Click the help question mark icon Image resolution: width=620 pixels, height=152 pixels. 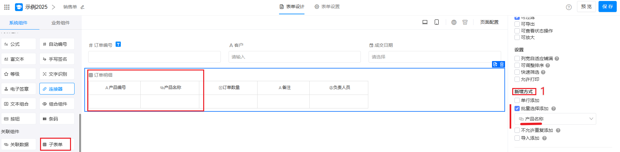(569, 7)
